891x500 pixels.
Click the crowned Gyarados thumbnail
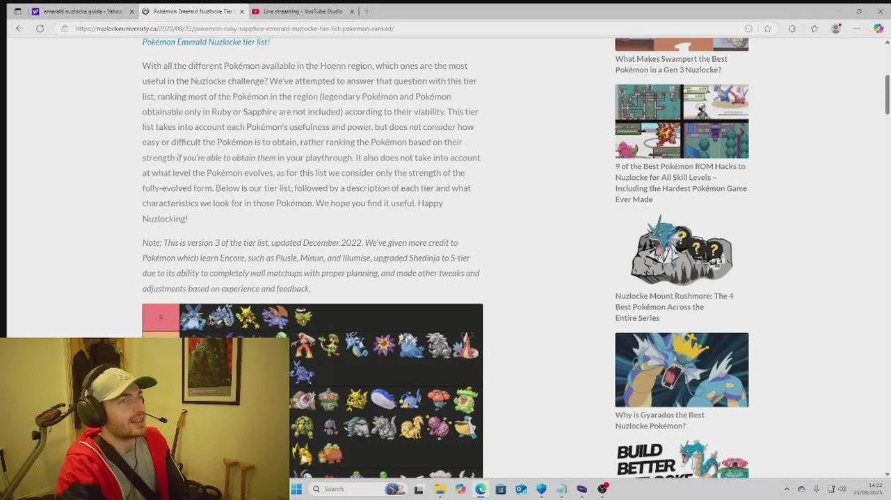pos(682,369)
